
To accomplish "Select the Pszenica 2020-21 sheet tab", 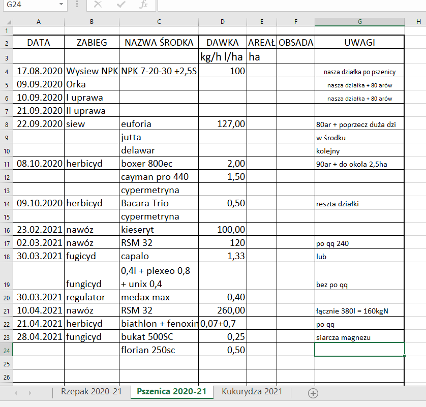I will coord(172,392).
